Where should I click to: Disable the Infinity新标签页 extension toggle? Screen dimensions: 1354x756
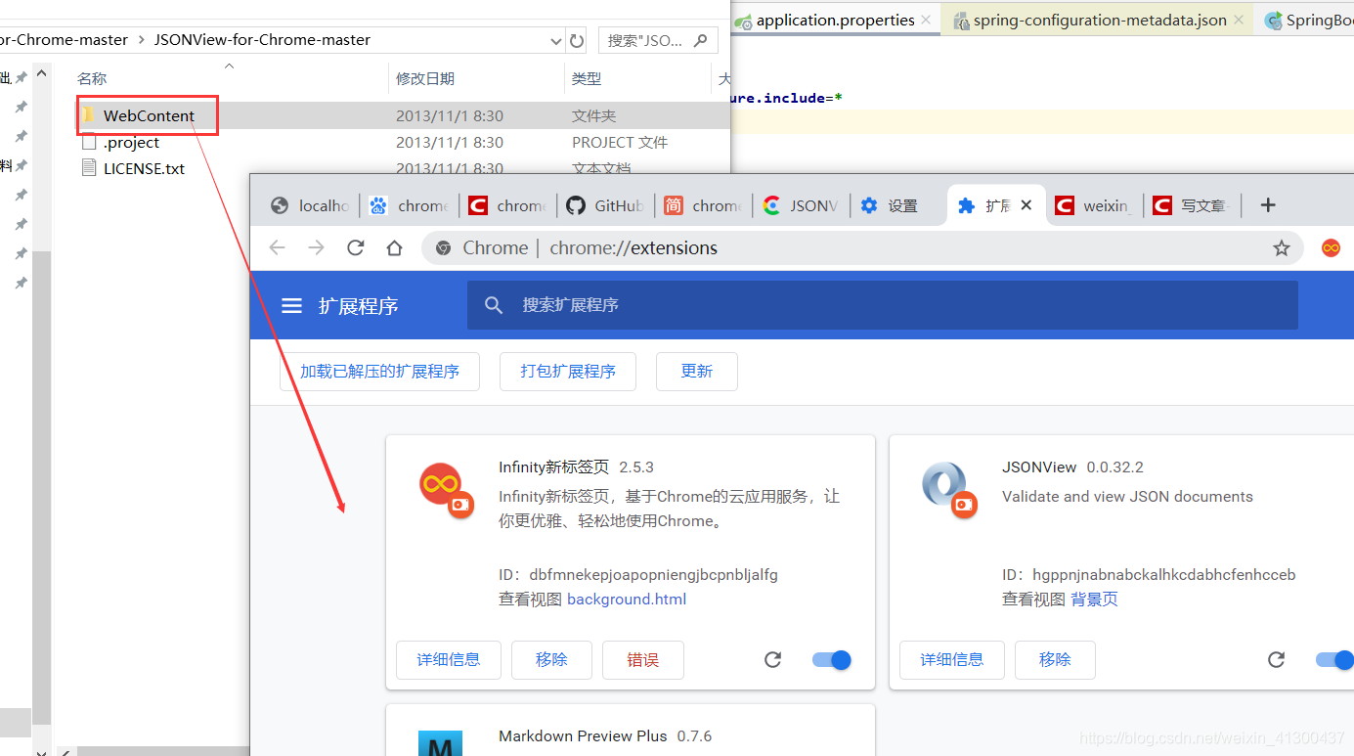tap(832, 660)
